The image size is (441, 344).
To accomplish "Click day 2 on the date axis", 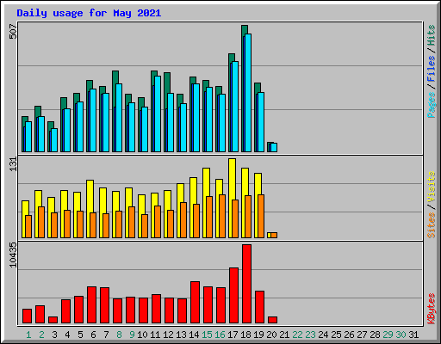I will (41, 335).
